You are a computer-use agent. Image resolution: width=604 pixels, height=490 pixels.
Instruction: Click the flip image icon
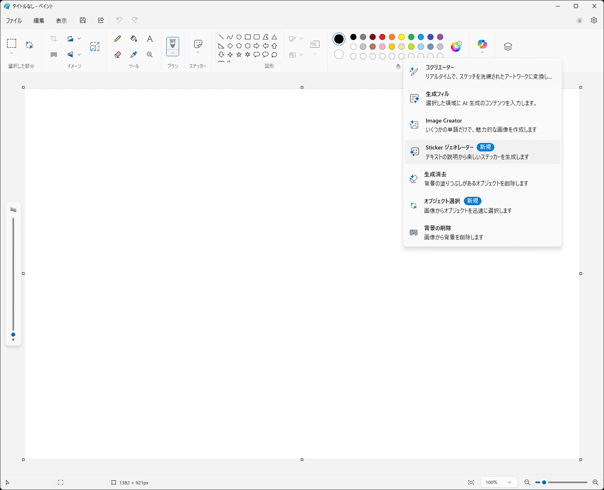click(70, 55)
